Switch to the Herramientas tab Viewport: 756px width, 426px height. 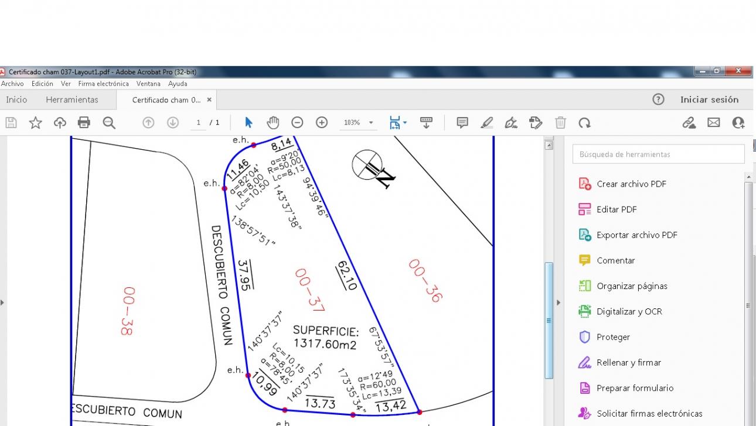click(x=72, y=99)
